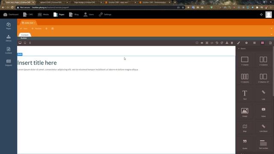Screen dimensions: 274x154
Task: Select the Text section block
Action: point(263,144)
